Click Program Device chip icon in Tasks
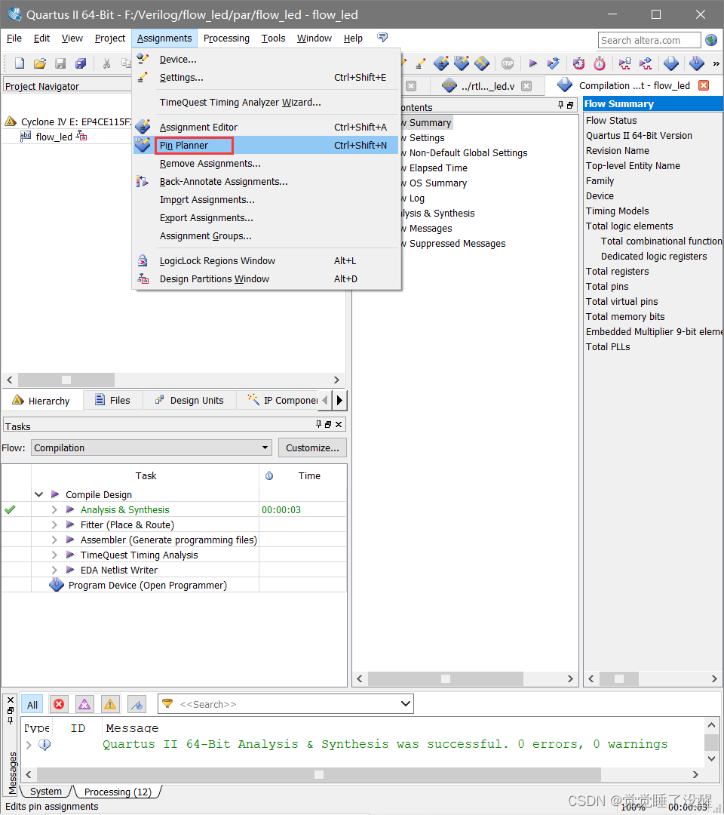 click(56, 585)
